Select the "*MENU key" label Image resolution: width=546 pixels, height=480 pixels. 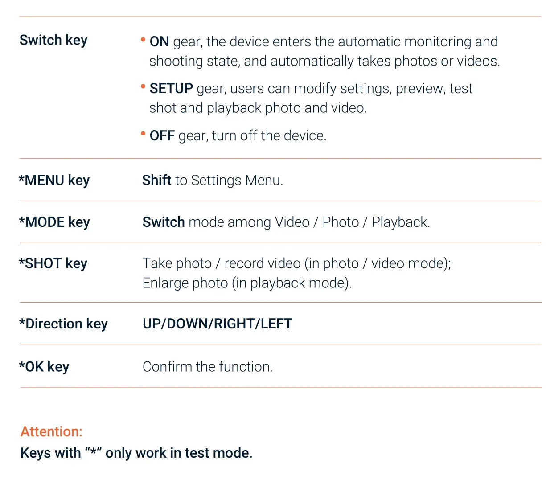tap(54, 180)
